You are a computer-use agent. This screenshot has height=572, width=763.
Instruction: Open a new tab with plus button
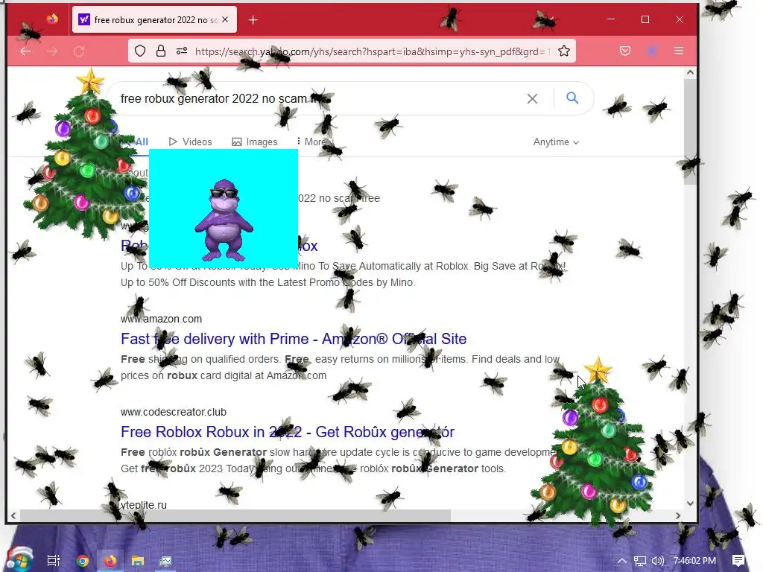253,20
